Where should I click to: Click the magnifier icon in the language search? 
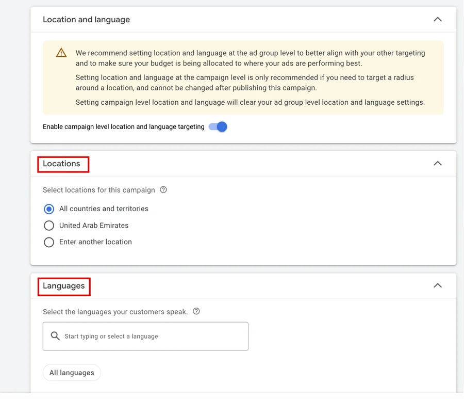(x=55, y=336)
